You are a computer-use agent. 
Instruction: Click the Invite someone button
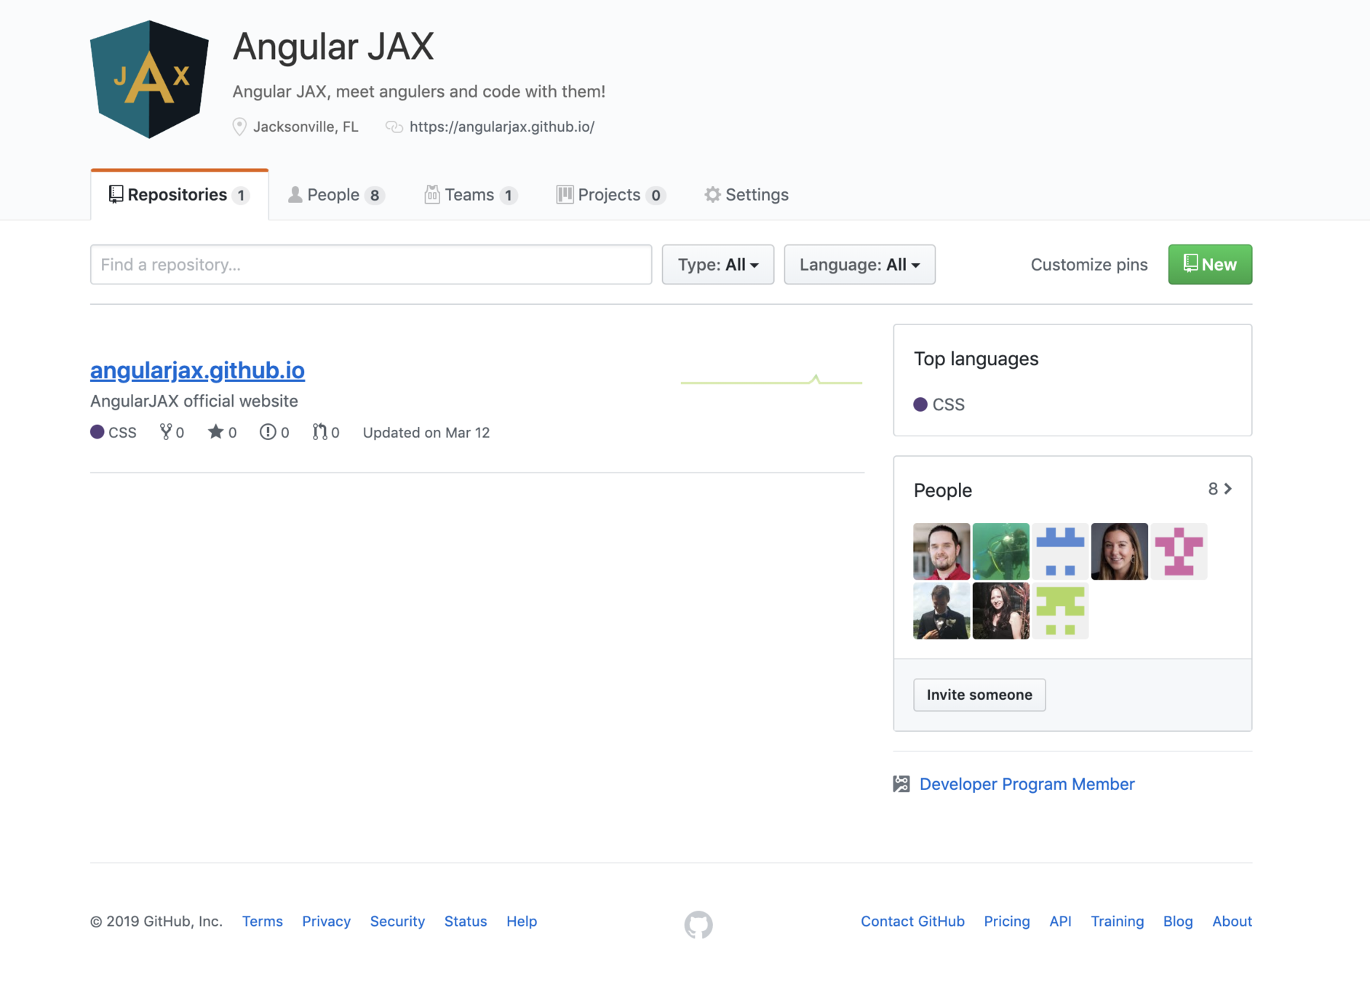click(x=979, y=695)
